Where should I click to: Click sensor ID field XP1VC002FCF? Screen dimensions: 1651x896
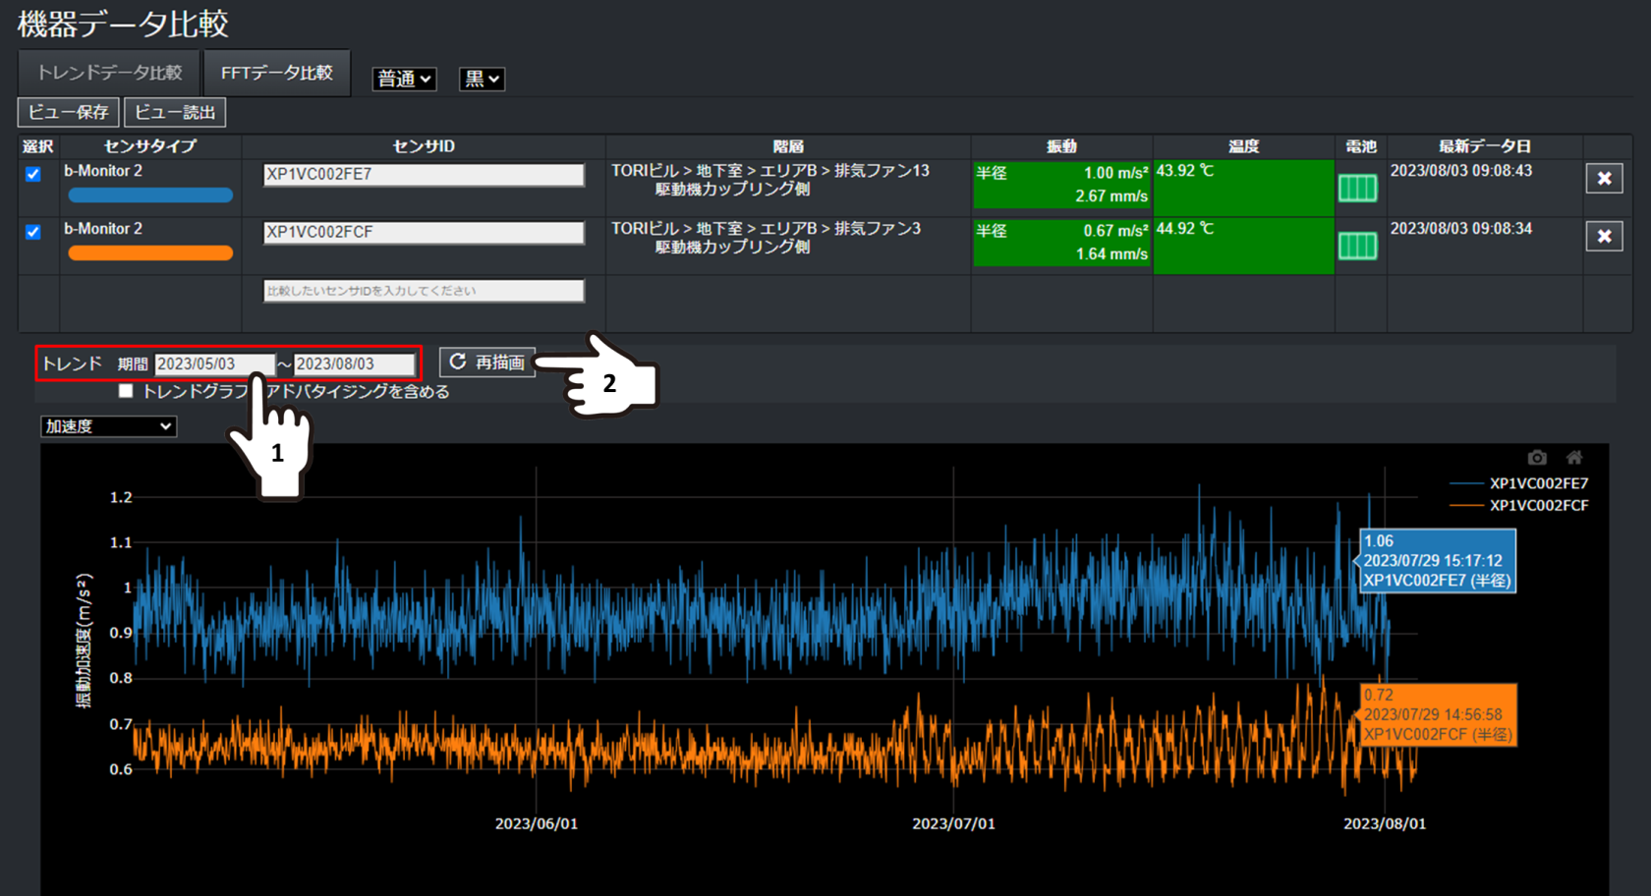point(424,233)
